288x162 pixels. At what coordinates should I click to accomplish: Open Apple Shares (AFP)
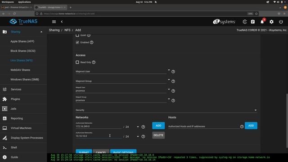click(22, 41)
